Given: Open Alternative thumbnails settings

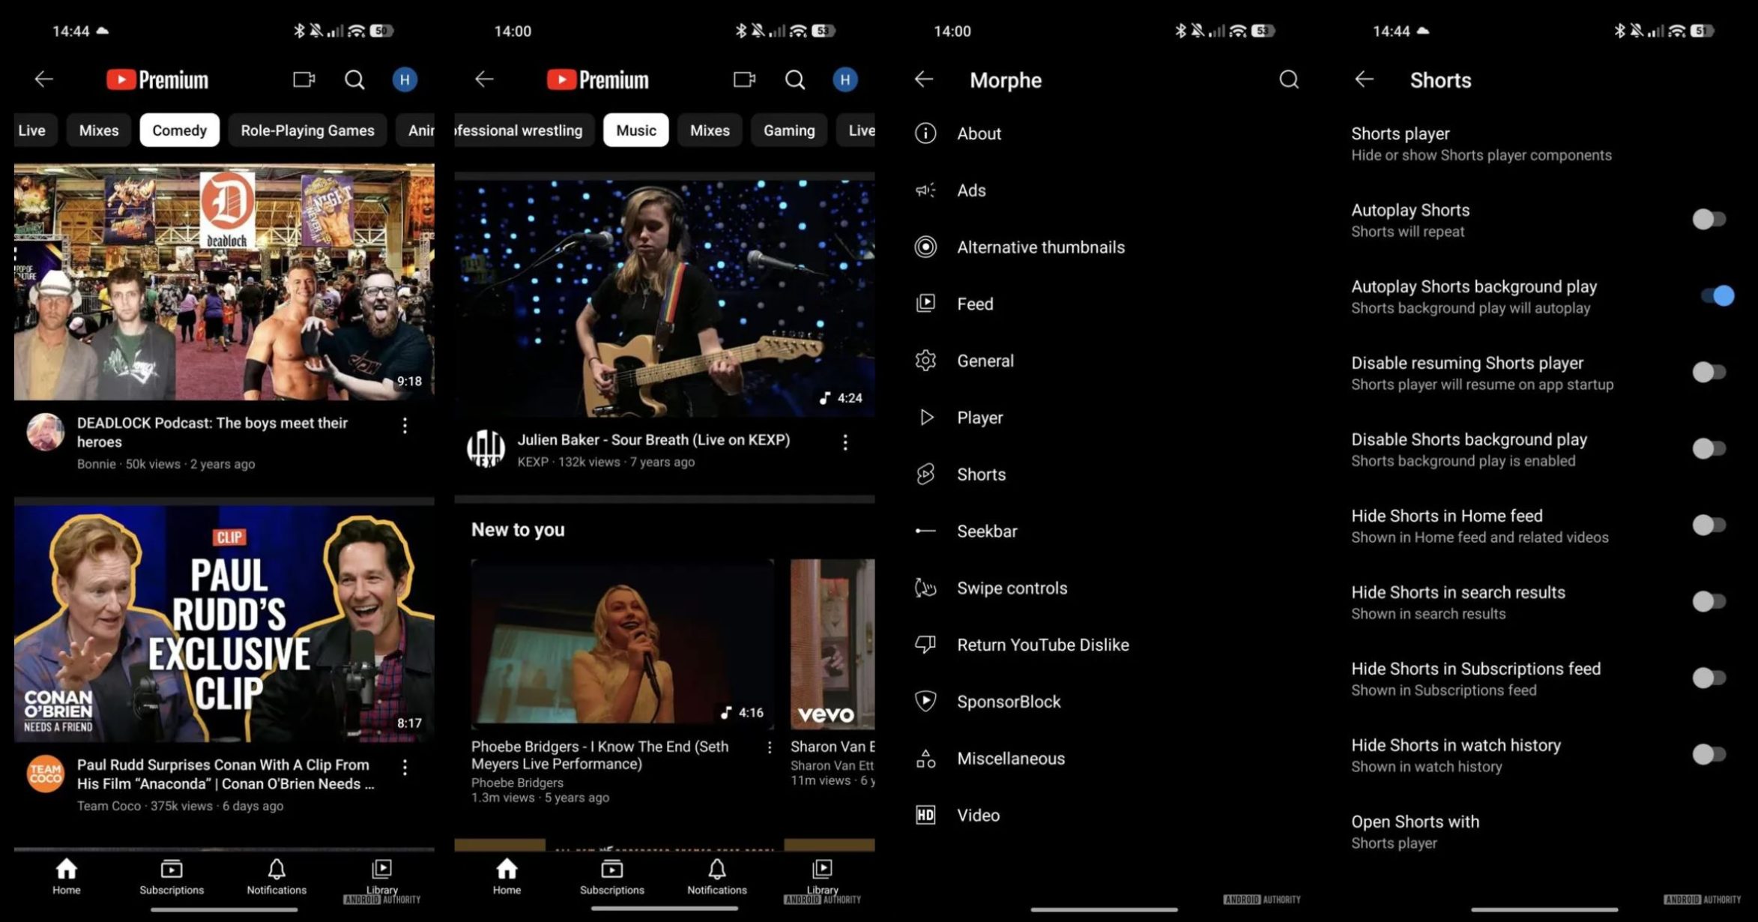Looking at the screenshot, I should [x=1040, y=247].
